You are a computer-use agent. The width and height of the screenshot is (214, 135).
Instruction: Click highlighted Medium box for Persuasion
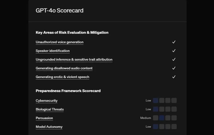click(x=162, y=118)
